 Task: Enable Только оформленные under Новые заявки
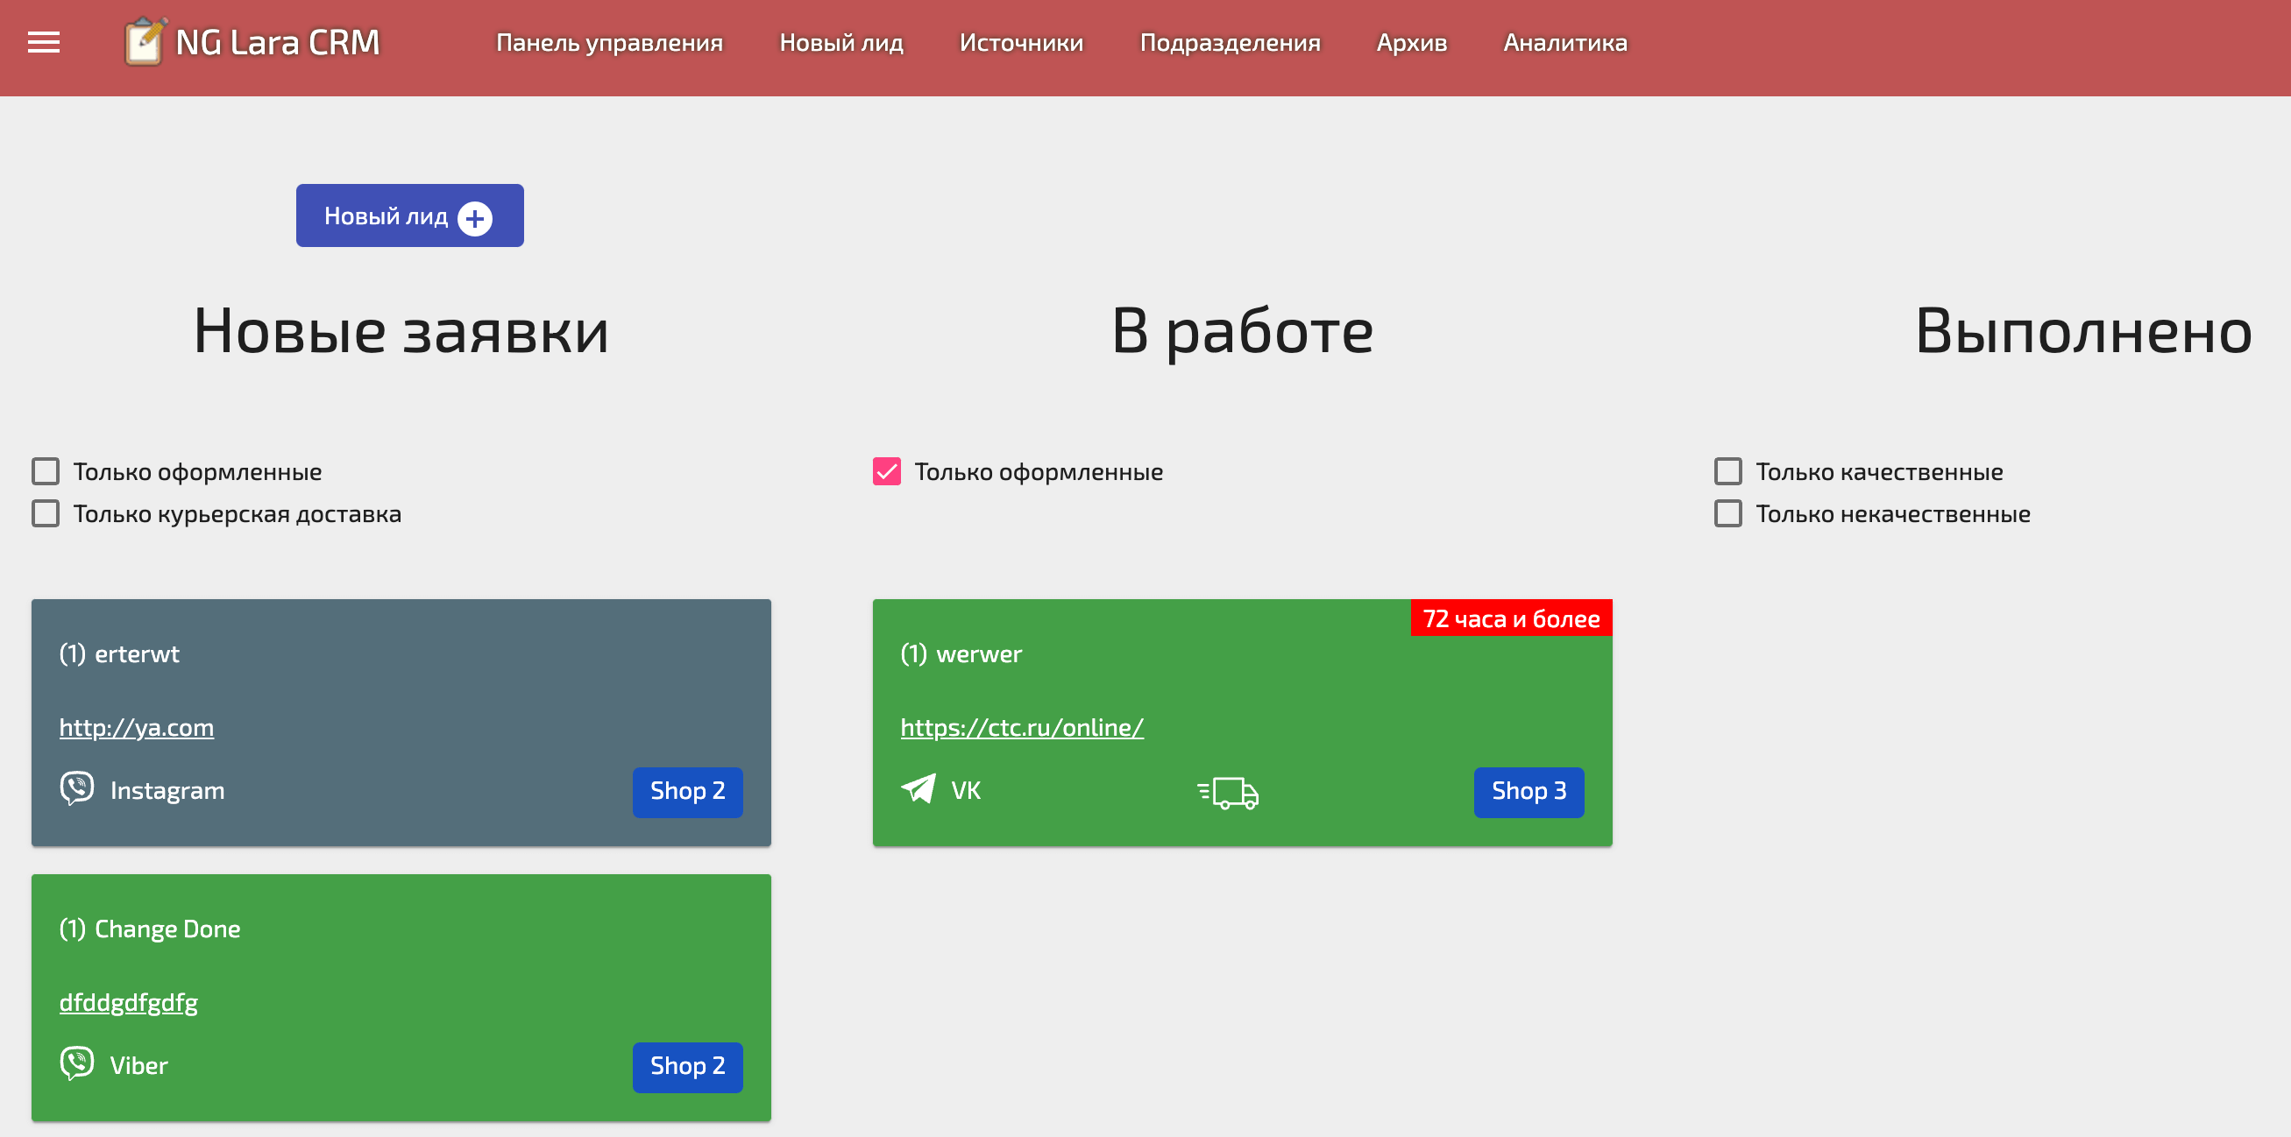(x=46, y=471)
